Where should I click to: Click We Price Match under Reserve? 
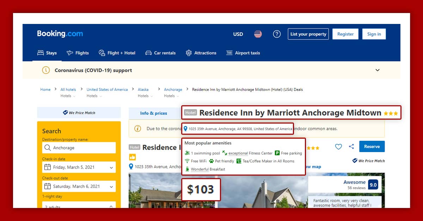point(369,161)
